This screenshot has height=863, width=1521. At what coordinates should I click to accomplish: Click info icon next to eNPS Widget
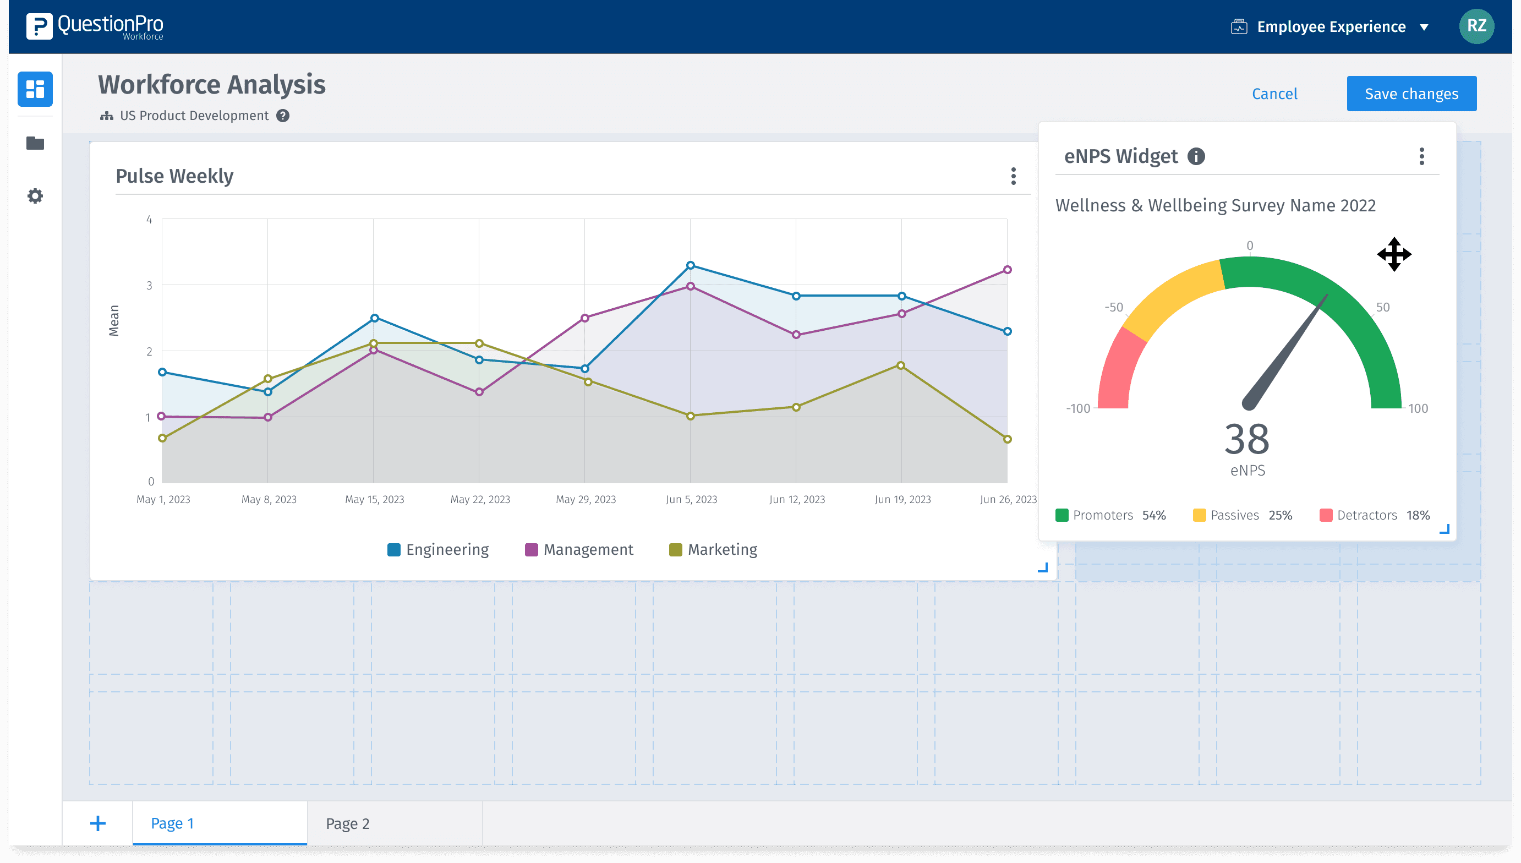[x=1196, y=156]
